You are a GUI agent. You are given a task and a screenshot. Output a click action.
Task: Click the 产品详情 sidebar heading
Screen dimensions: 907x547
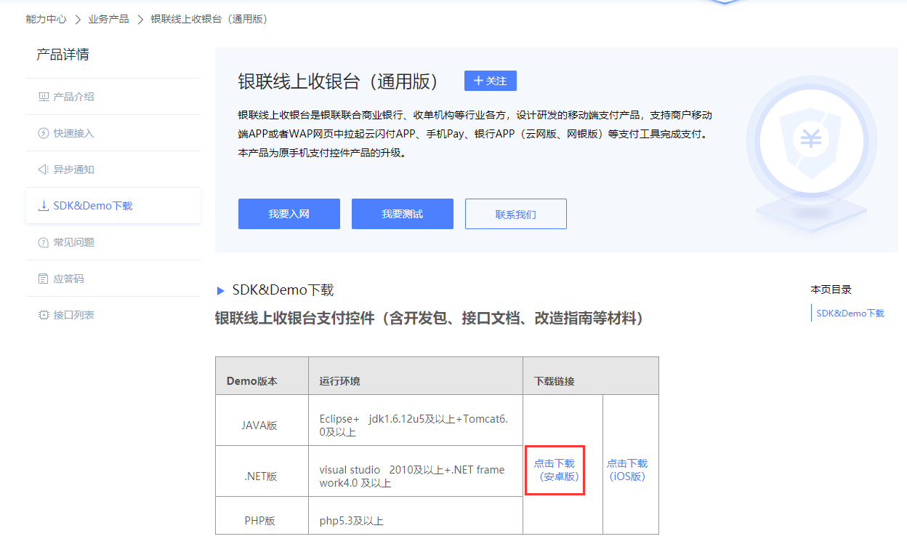coord(63,55)
